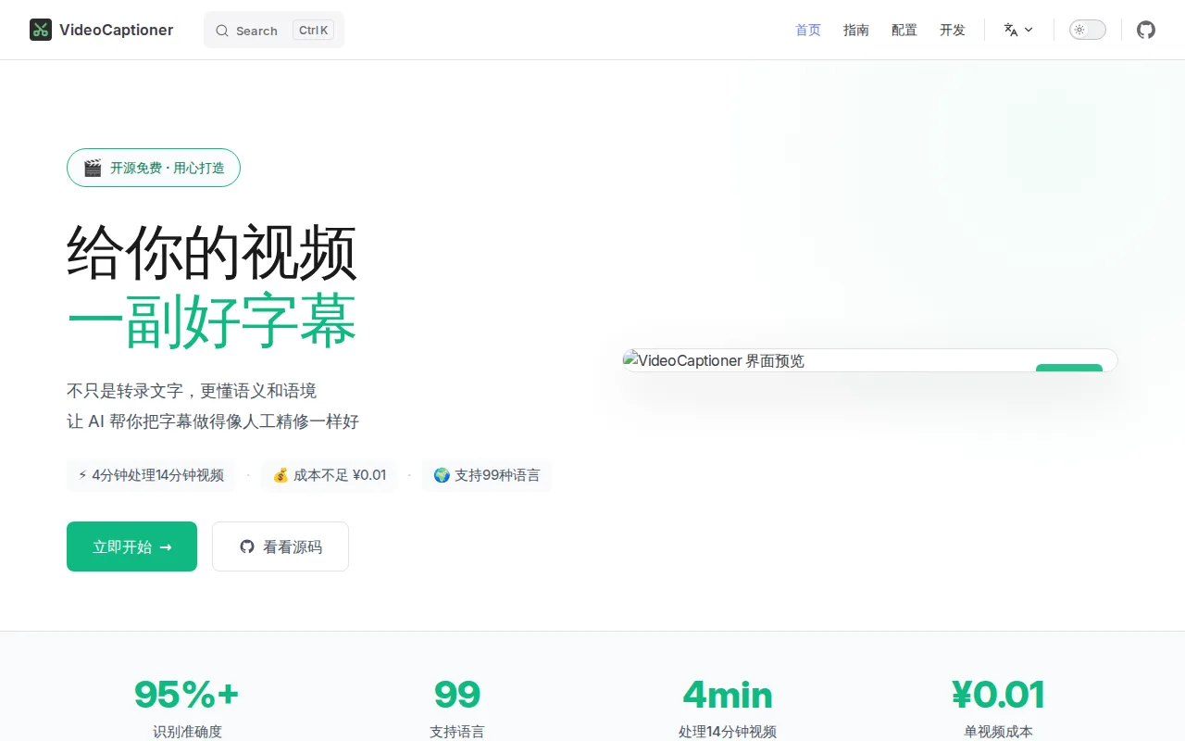1185x741 pixels.
Task: Click the 95%+ statistic value
Action: point(187,695)
